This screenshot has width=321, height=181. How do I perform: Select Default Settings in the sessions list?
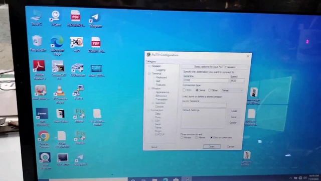tap(191, 110)
